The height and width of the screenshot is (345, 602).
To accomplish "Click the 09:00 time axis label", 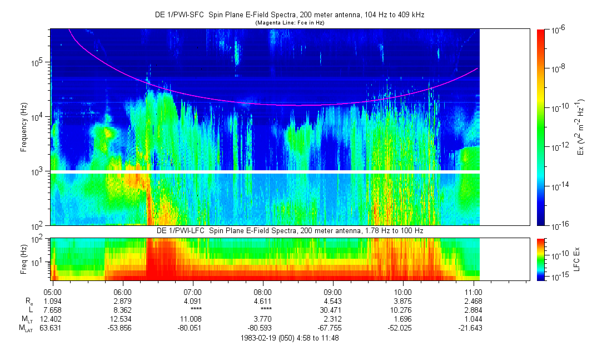I will 332,291.
